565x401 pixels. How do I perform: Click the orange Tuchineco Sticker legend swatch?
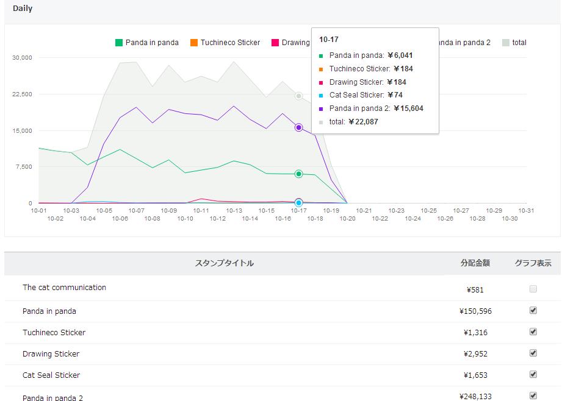coord(194,43)
